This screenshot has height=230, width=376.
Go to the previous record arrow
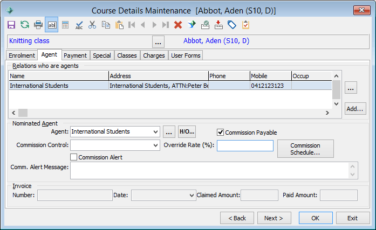[143, 25]
